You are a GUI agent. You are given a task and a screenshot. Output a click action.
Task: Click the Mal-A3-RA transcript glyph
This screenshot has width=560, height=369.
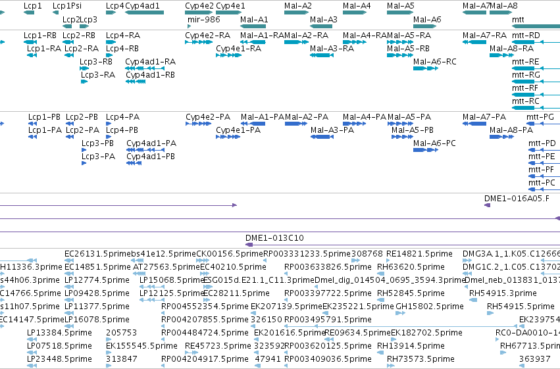[x=321, y=55]
